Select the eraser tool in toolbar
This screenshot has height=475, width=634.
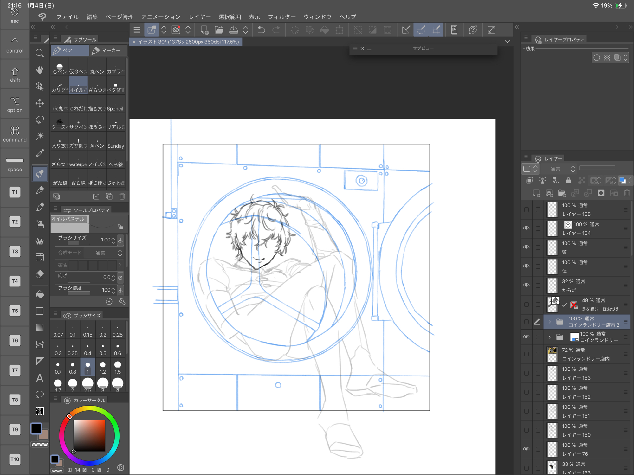[40, 274]
